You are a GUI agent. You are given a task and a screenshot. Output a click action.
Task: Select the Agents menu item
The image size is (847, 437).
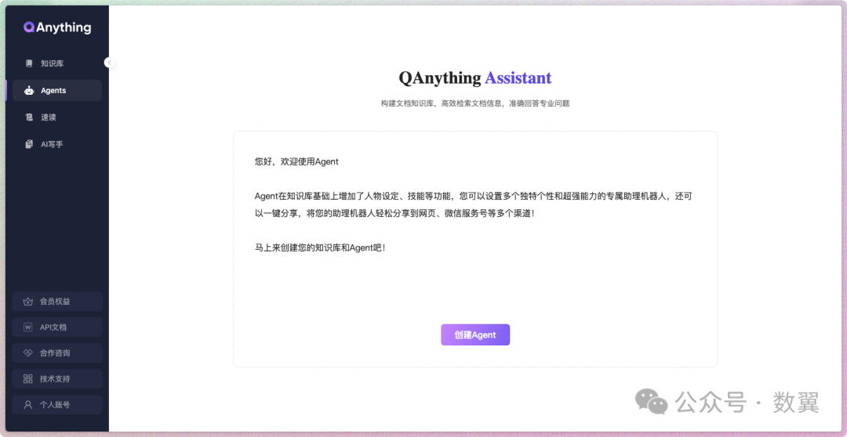pyautogui.click(x=57, y=91)
